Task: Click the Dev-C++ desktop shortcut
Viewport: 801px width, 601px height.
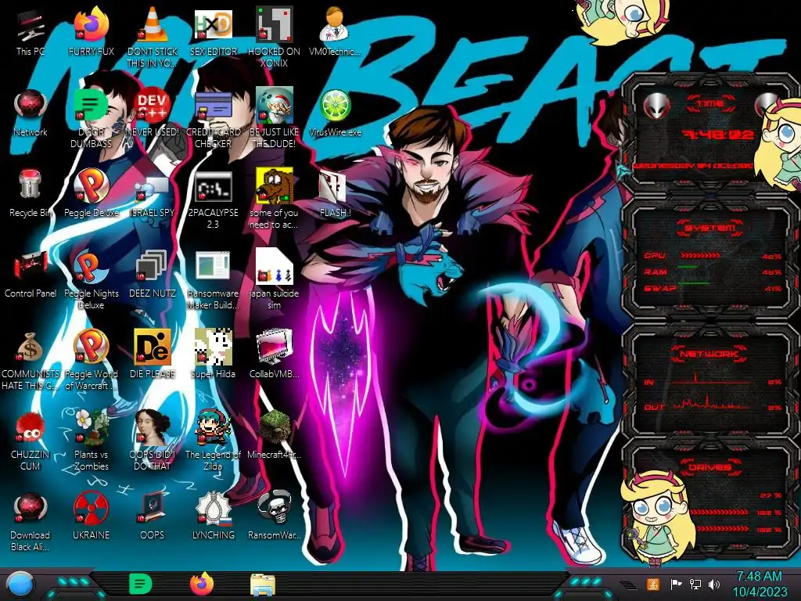Action: pyautogui.click(x=153, y=106)
